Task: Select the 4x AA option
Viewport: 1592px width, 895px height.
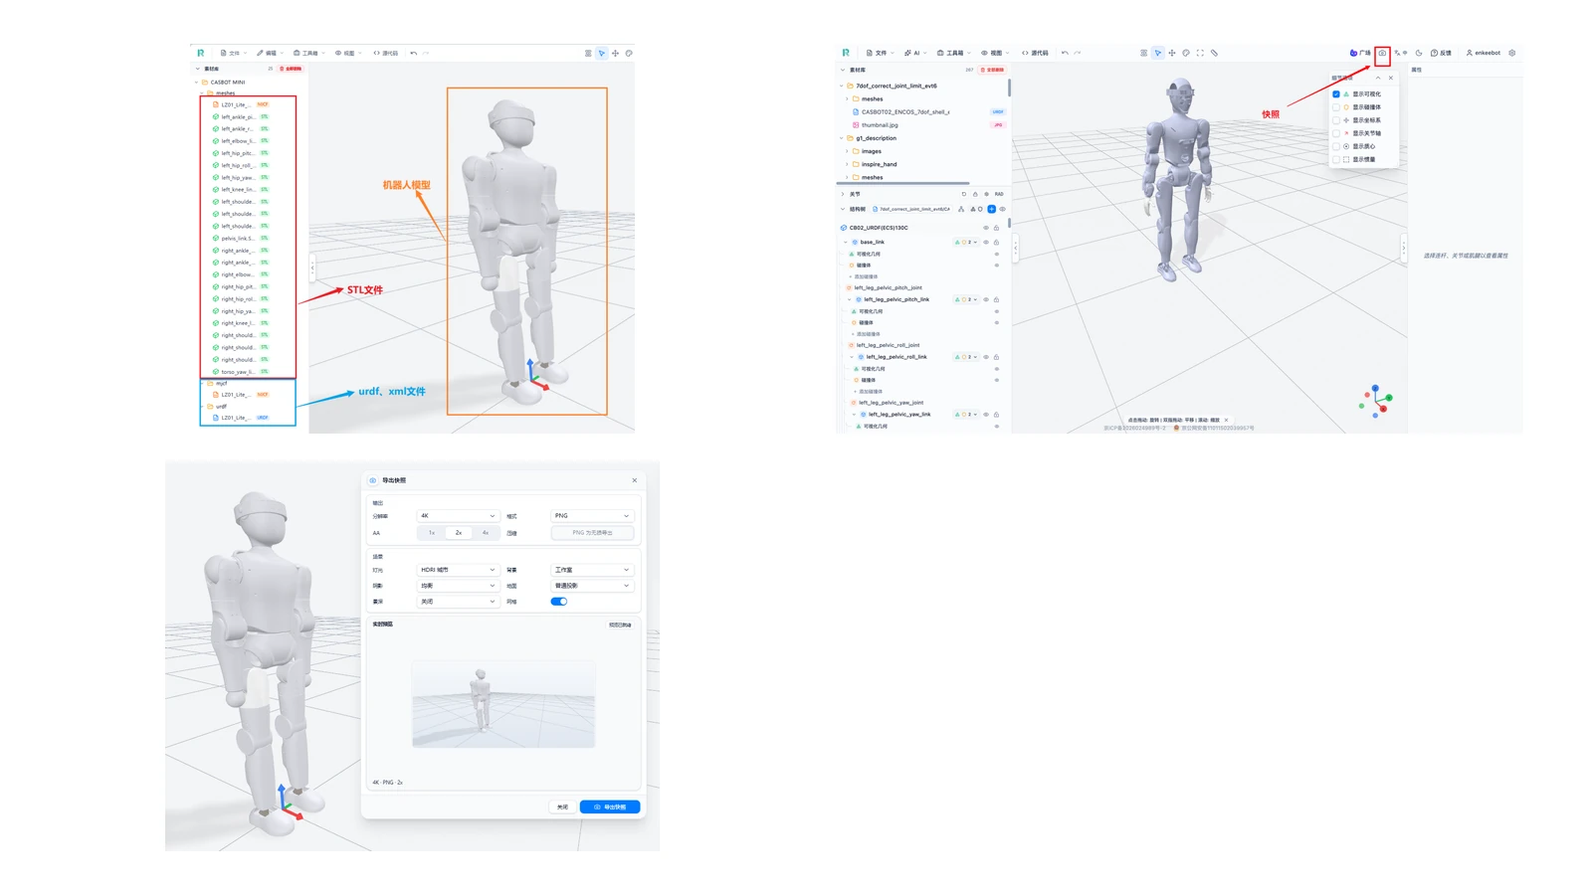Action: [x=486, y=533]
